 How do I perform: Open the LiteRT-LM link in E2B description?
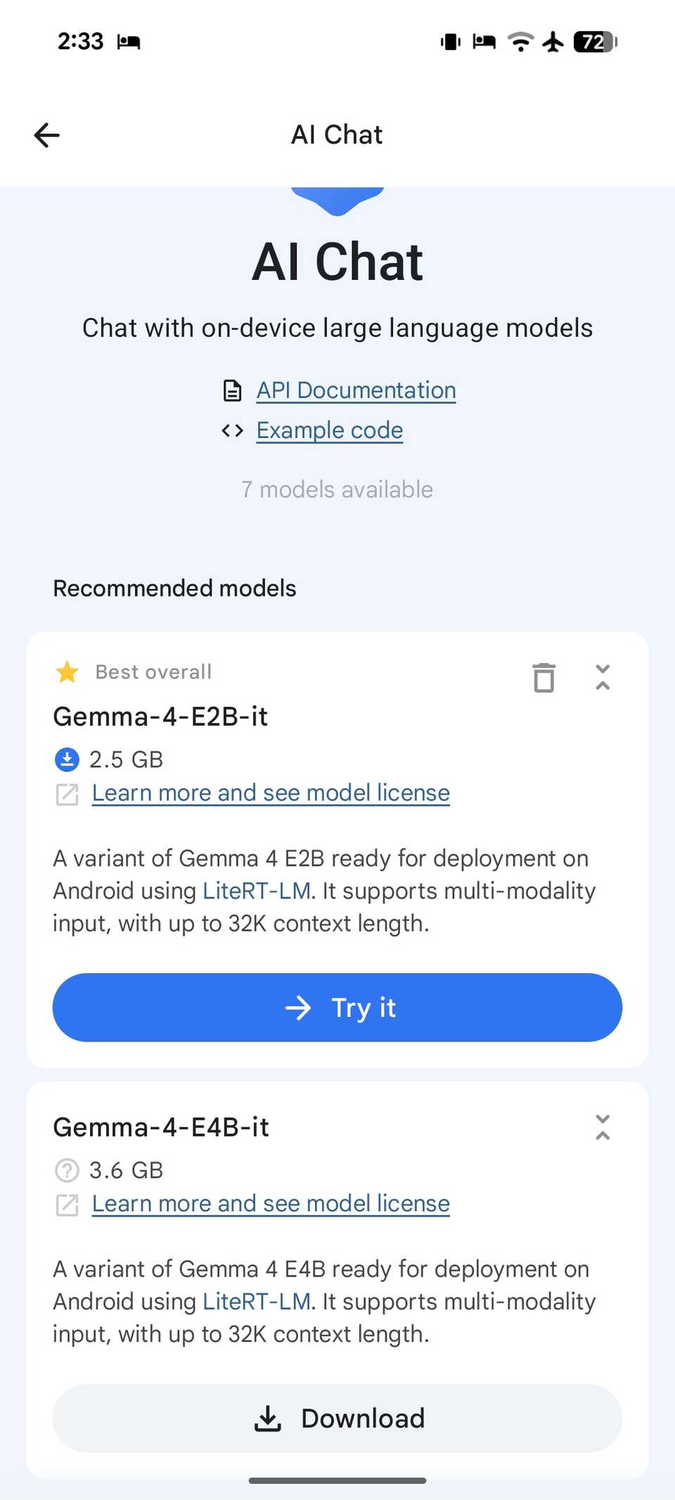(x=256, y=890)
